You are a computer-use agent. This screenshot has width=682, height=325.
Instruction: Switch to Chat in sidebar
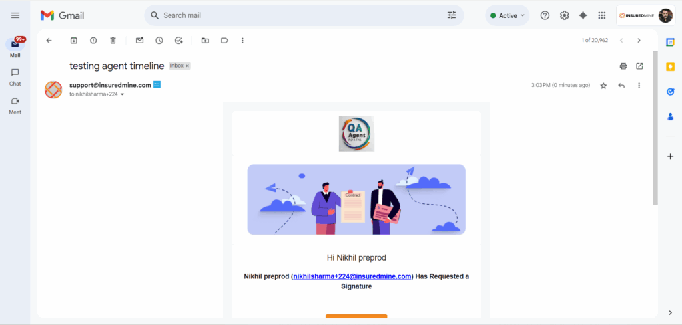pos(15,77)
